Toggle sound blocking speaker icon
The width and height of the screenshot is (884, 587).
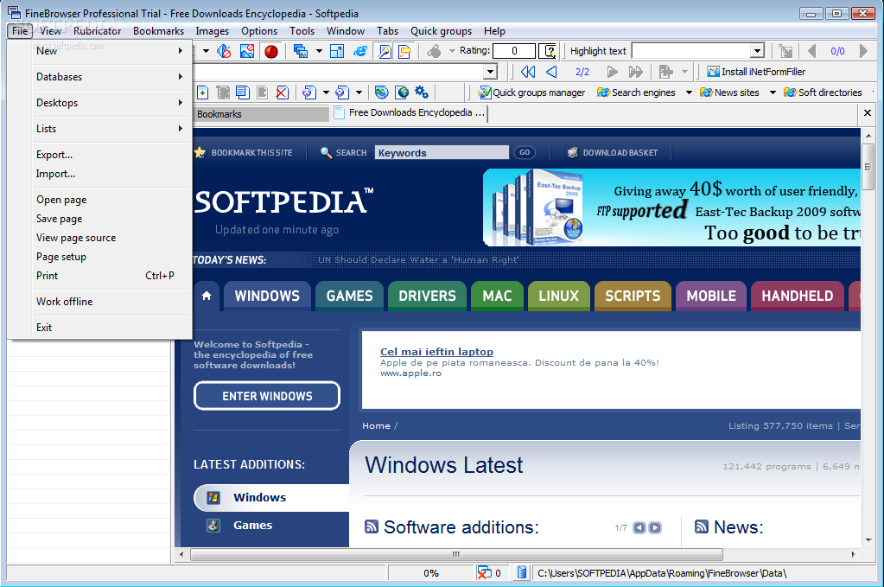[x=225, y=51]
